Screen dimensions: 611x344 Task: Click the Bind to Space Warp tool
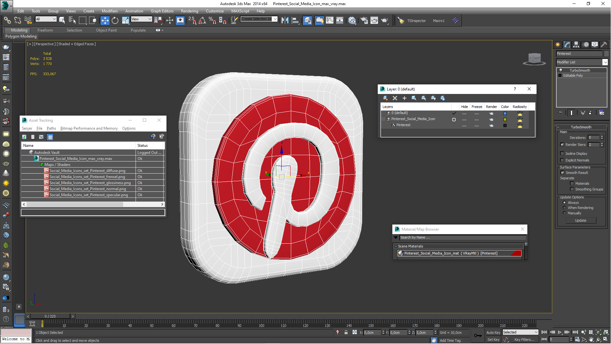(28, 20)
